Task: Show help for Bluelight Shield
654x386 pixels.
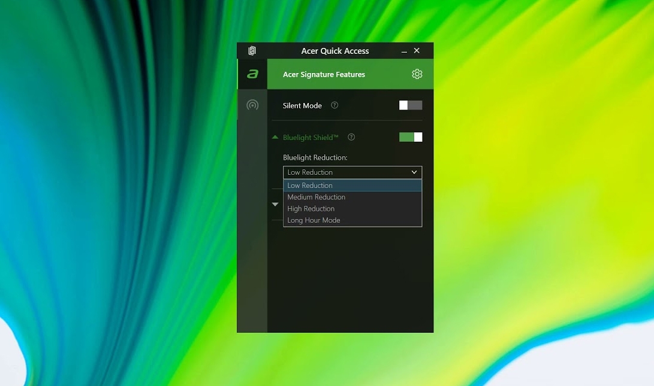Action: (351, 137)
